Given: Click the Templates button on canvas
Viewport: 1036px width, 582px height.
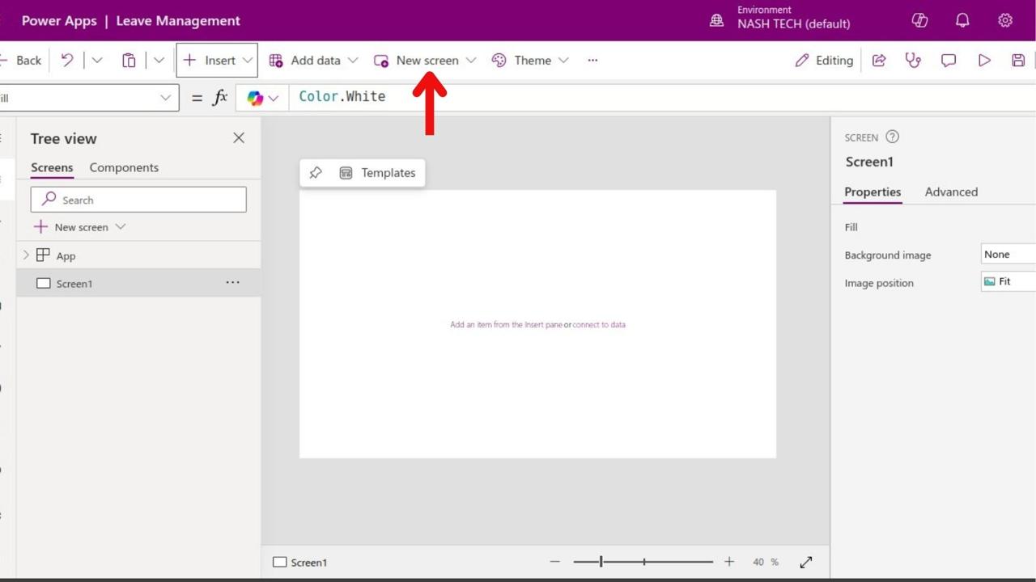Looking at the screenshot, I should [x=377, y=173].
